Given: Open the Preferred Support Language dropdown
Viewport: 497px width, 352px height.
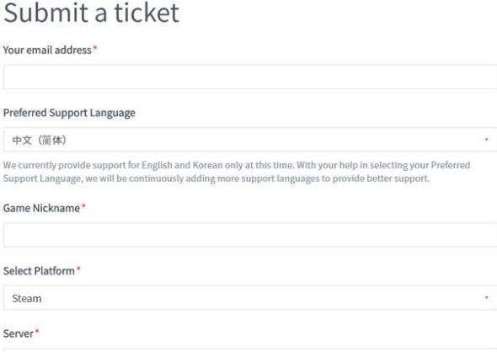Looking at the screenshot, I should (250, 140).
